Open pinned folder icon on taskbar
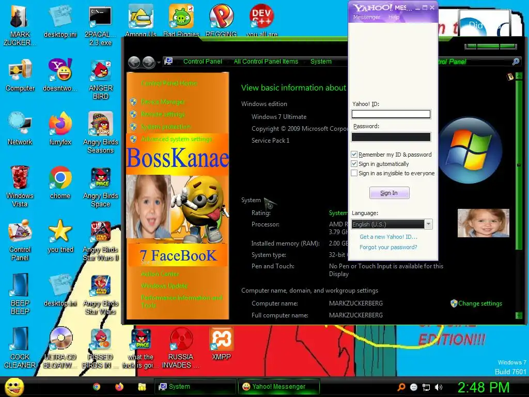The image size is (529, 397). click(142, 387)
